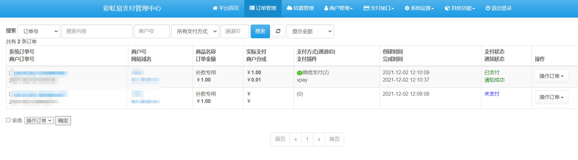
Task: Expand the 所有支付方式 dropdown
Action: click(195, 31)
